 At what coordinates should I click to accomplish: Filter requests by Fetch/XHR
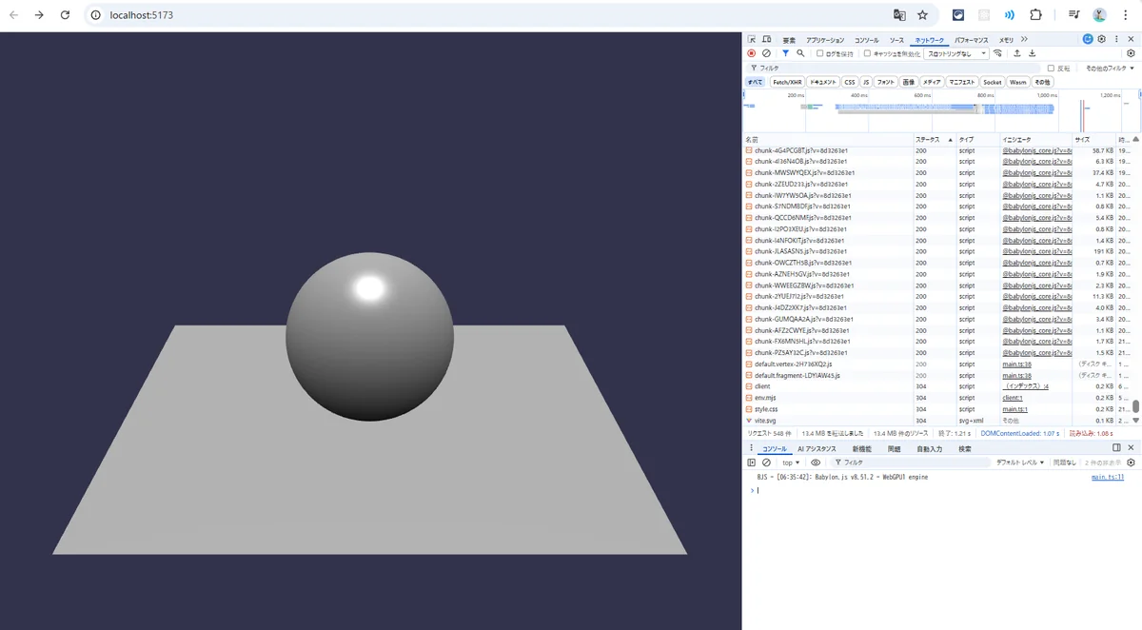click(787, 83)
